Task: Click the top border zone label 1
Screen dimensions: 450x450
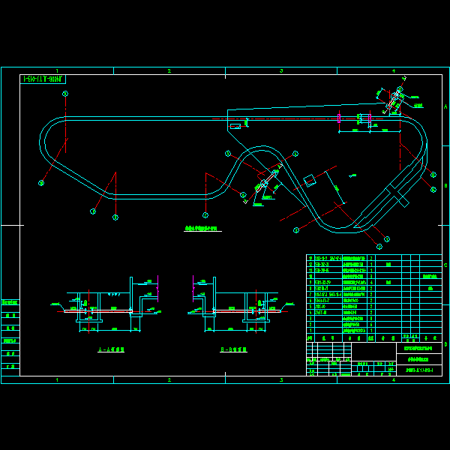Action: click(57, 71)
